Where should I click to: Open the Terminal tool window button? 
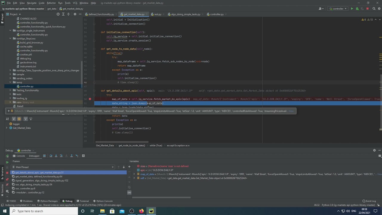(83, 201)
